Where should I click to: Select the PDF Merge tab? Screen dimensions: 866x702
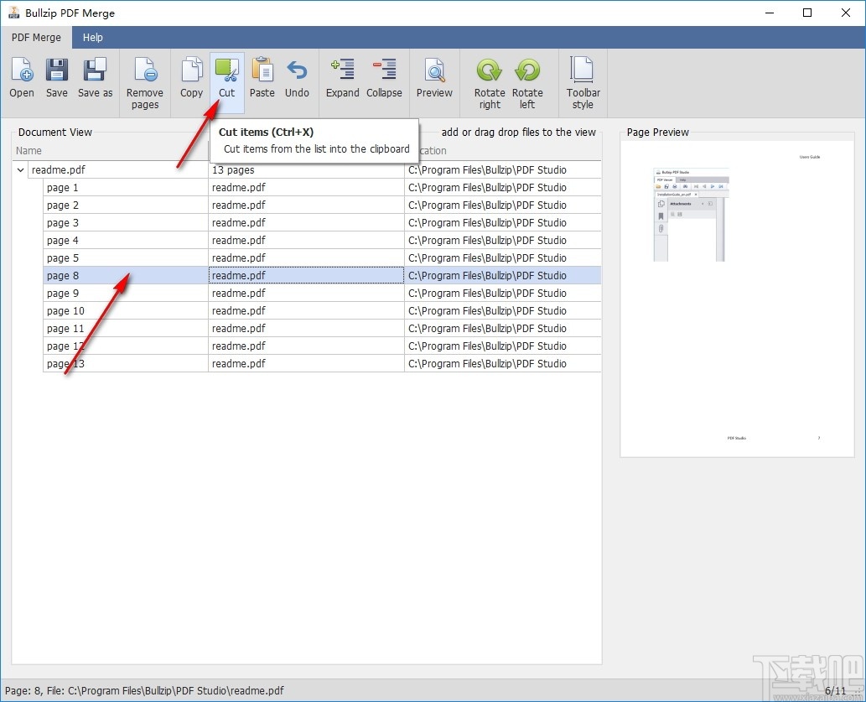[36, 37]
